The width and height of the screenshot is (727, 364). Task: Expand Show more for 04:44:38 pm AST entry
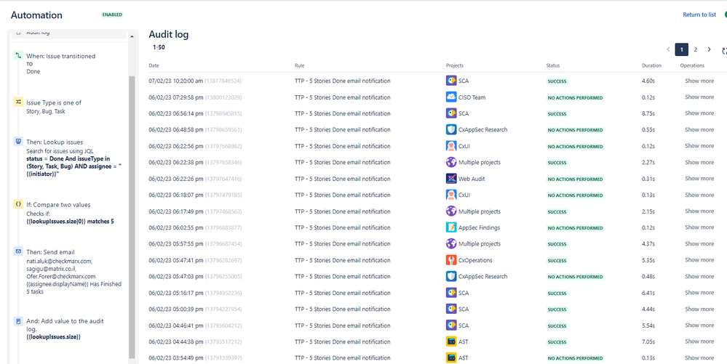(x=699, y=341)
